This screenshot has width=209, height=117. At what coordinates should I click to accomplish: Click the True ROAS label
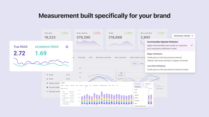pyautogui.click(x=21, y=47)
